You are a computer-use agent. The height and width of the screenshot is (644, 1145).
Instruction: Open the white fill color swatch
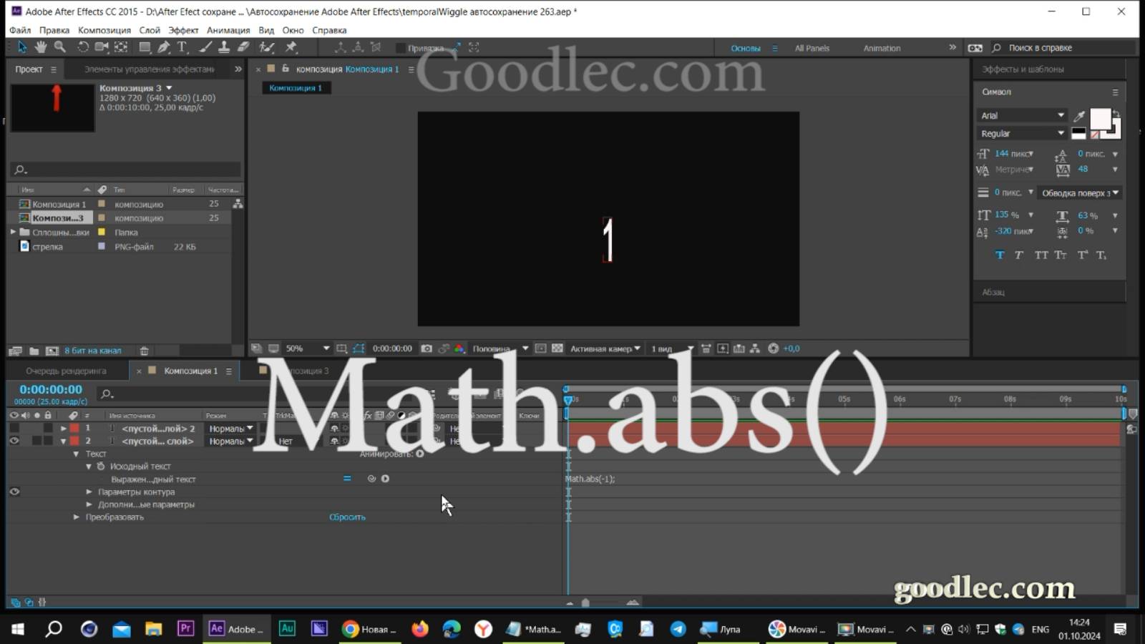1100,119
